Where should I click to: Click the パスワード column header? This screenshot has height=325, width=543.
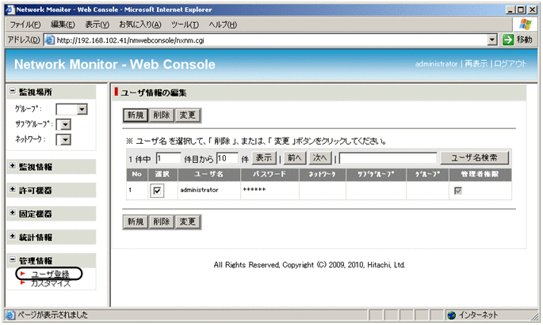click(x=270, y=175)
